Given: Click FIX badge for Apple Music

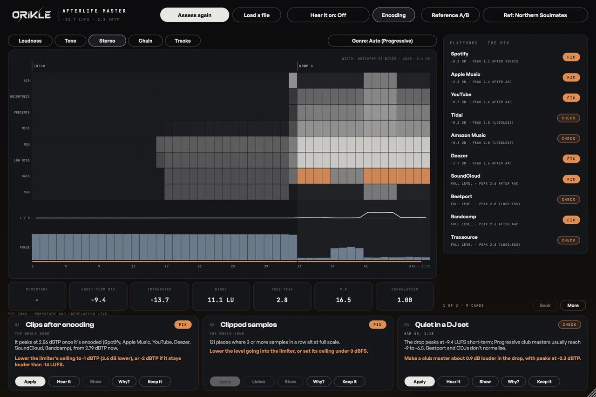Looking at the screenshot, I should pyautogui.click(x=571, y=77).
